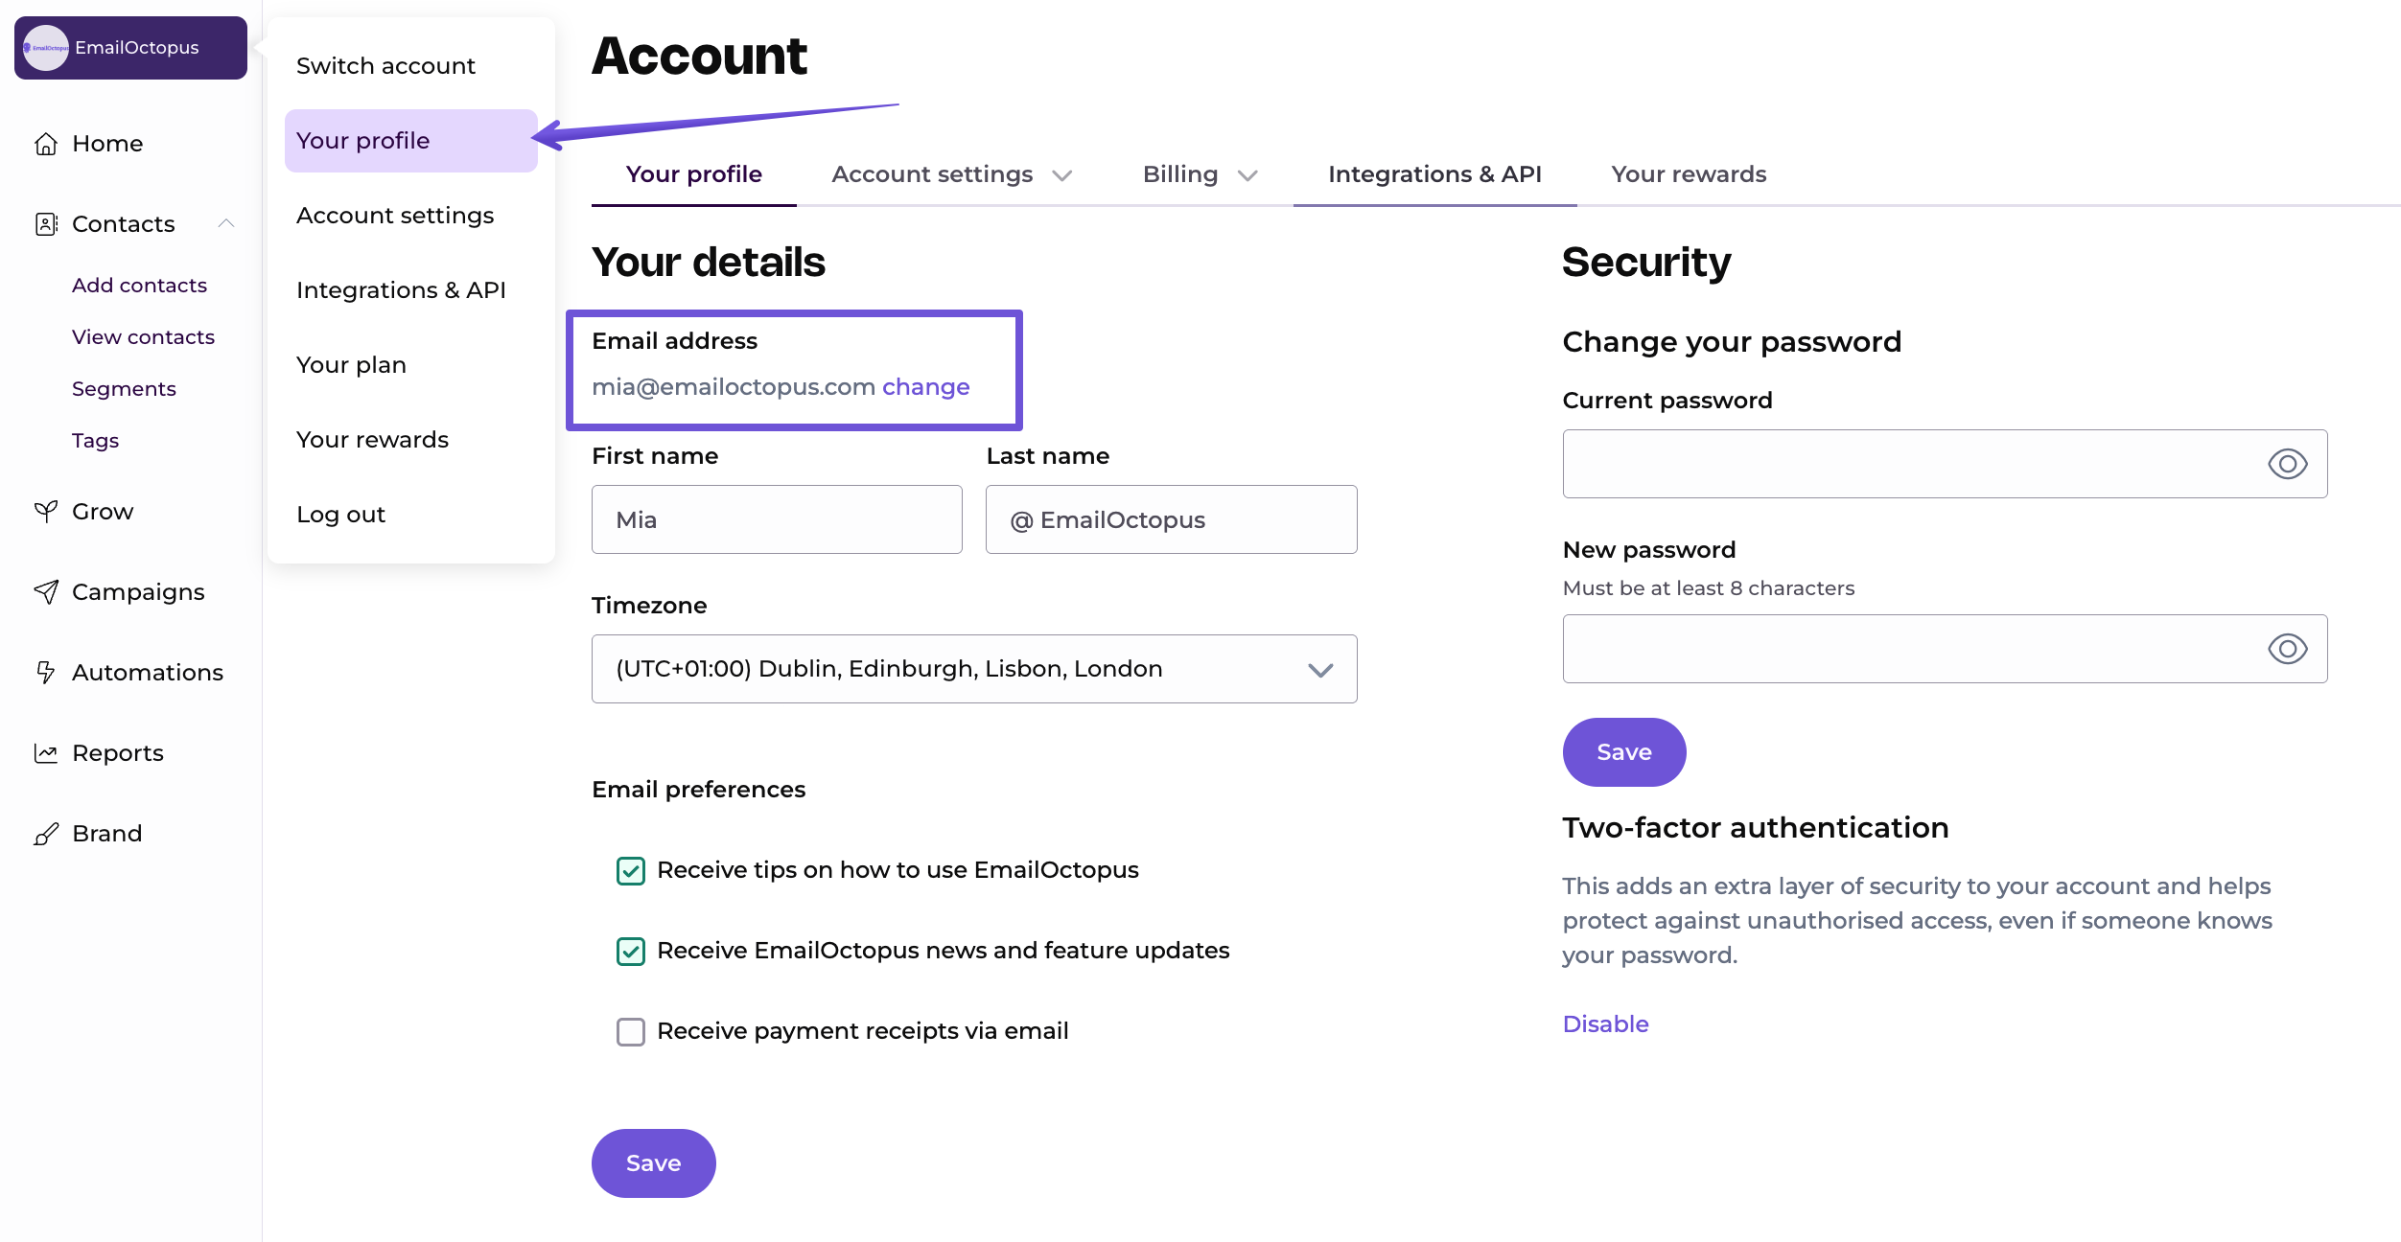Click the First name input containing 'Mia'
This screenshot has width=2401, height=1242.
coord(777,518)
